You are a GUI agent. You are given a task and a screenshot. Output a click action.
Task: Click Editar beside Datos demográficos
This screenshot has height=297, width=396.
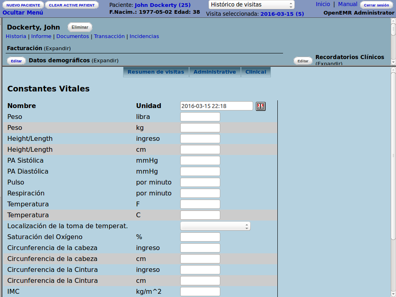16,61
